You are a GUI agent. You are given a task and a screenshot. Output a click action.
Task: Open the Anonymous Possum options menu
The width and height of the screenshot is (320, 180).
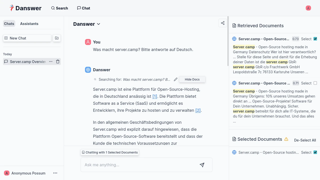[55, 173]
